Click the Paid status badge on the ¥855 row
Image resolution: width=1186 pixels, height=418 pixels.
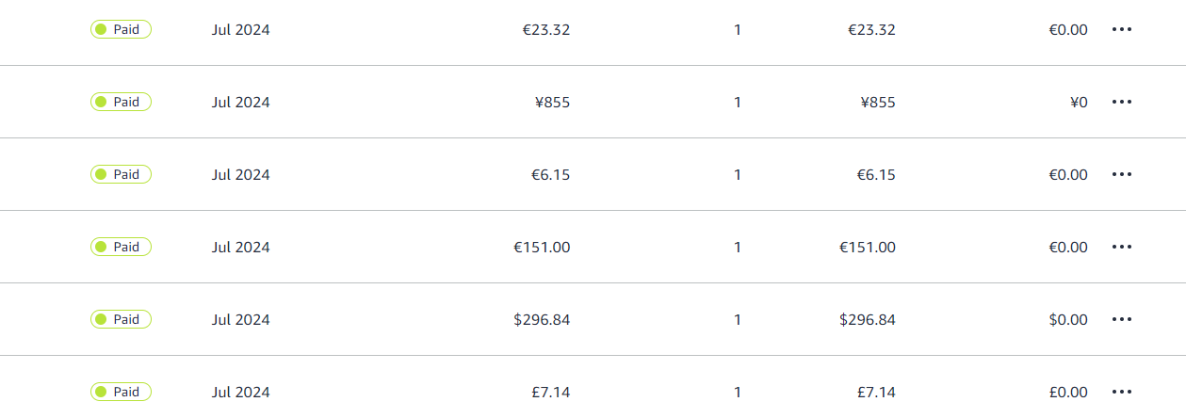(x=121, y=102)
